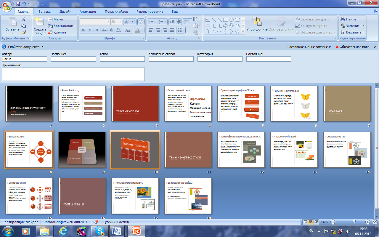This screenshot has height=237, width=379.
Task: Apply underline with the Ч icon
Action: pyautogui.click(x=97, y=30)
